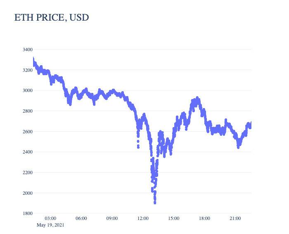Viewport: 289px width, 234px height.
Task: Click the May 19, 2021 date label
Action: (50, 225)
